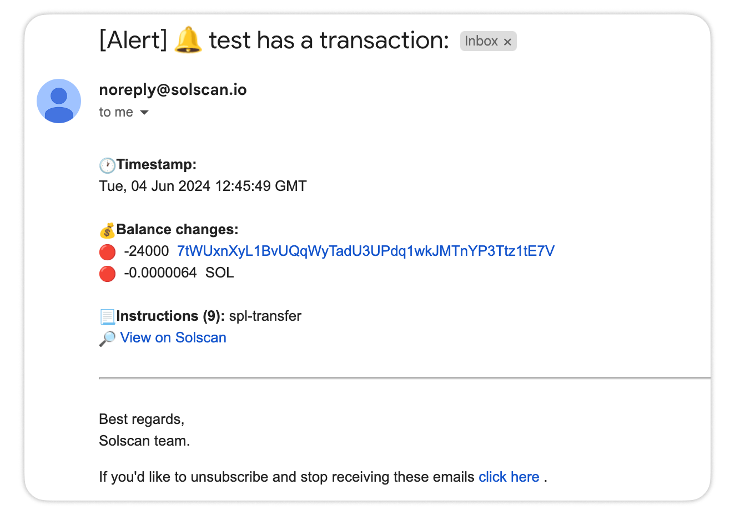
Task: Click the sender noreply@solscan.io name
Action: [173, 90]
